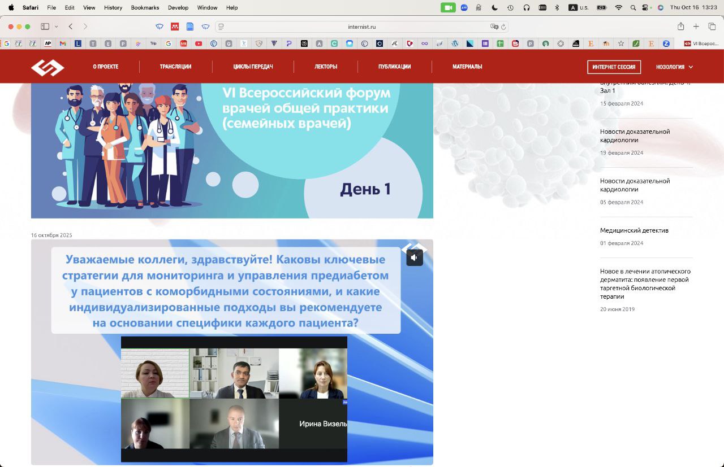The height and width of the screenshot is (467, 724).
Task: Open the WordPress pinned tab
Action: pyautogui.click(x=455, y=43)
